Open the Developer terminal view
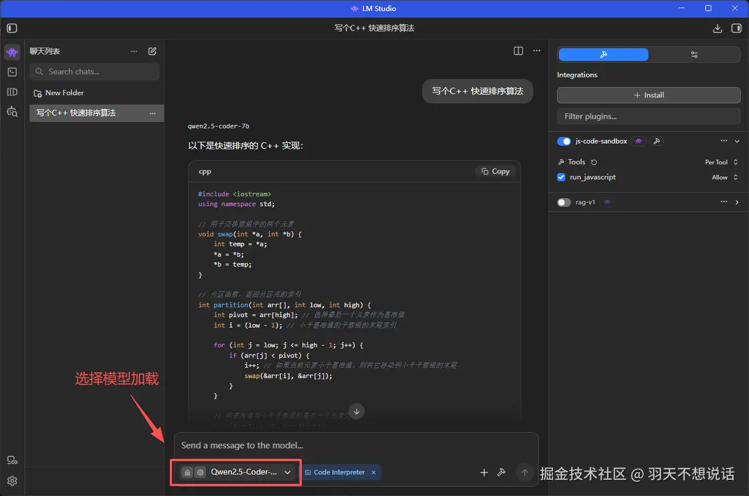749x496 pixels. (x=12, y=72)
